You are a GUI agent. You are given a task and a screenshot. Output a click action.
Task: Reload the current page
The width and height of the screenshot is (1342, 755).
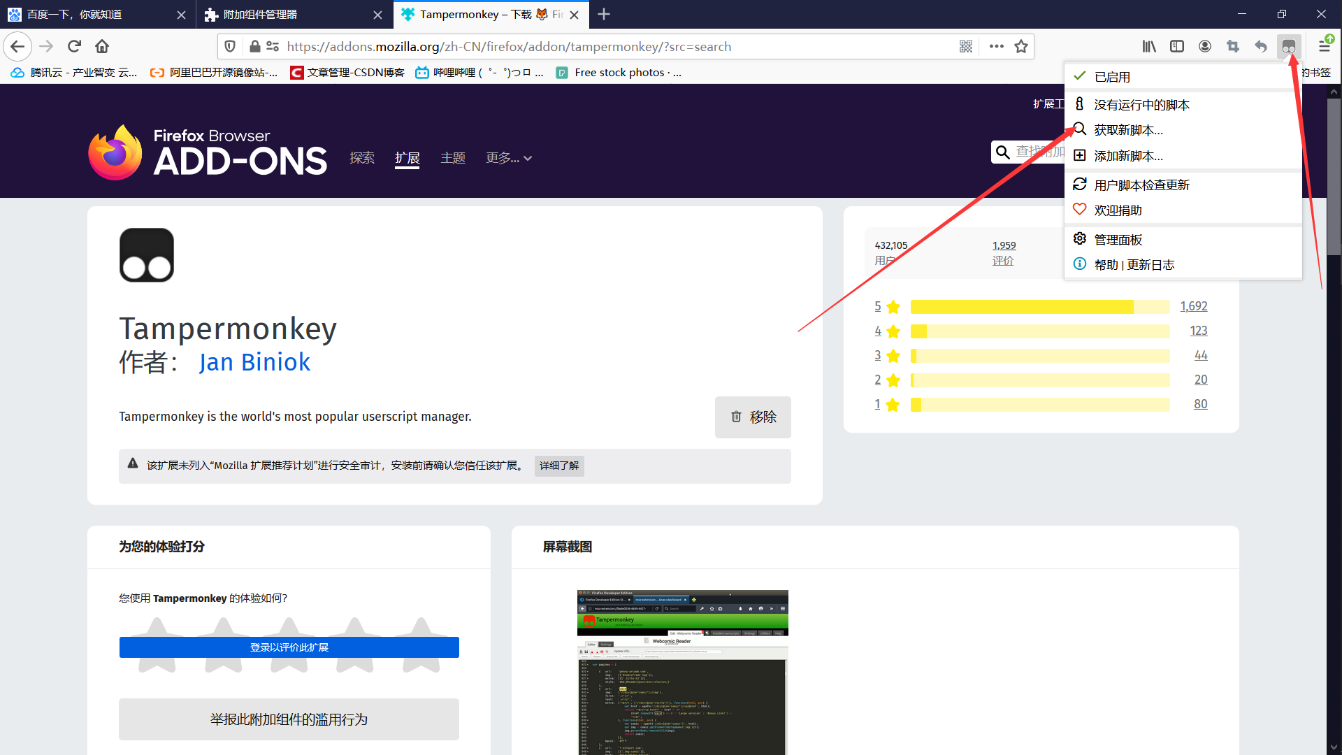tap(74, 47)
